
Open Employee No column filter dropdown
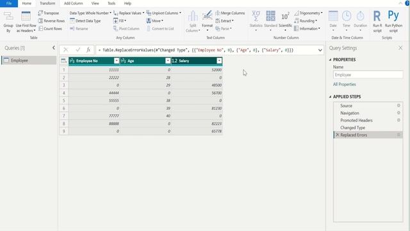pos(117,61)
